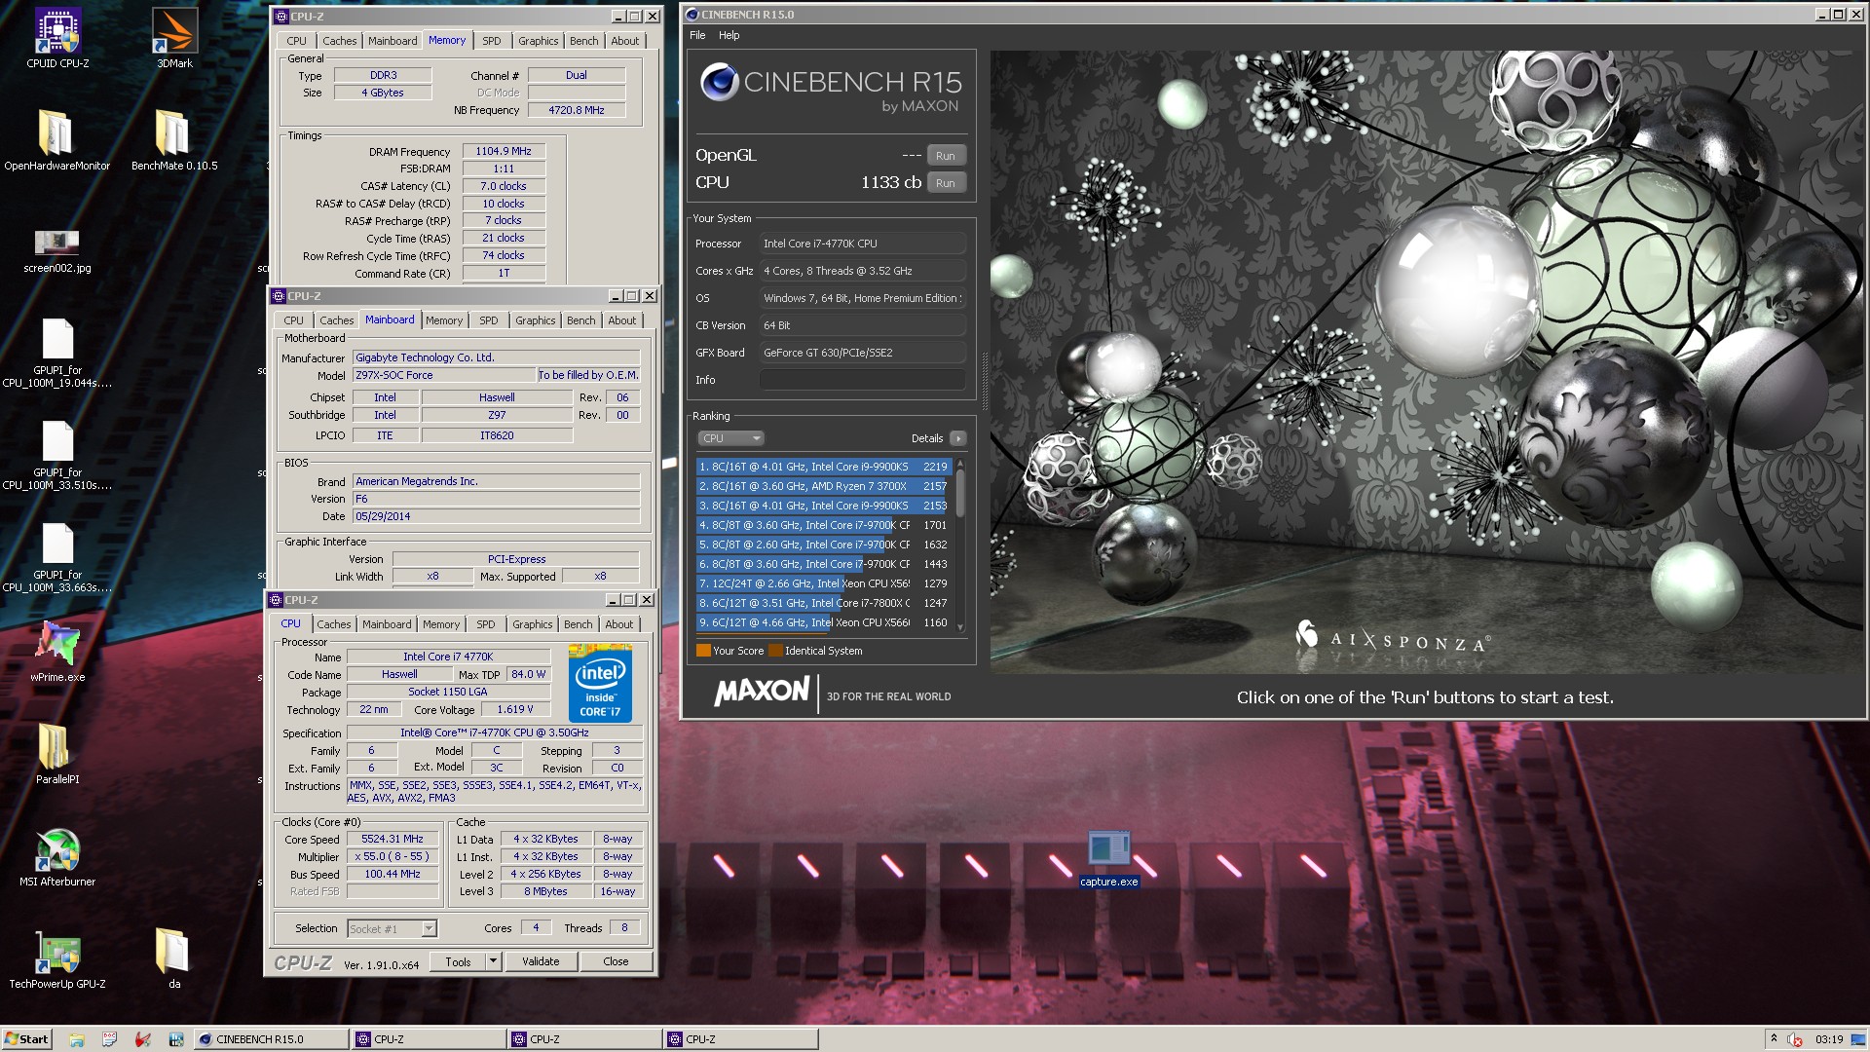Click the clock showing 03:19
Screen dimensions: 1870x1052
[x=1828, y=1039]
